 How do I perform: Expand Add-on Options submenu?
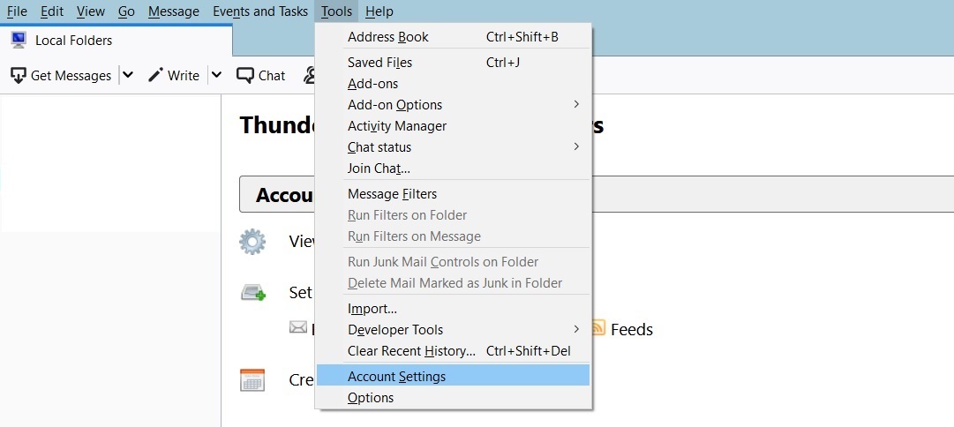(576, 105)
